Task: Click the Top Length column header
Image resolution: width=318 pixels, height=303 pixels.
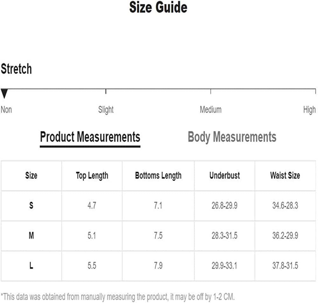Action: click(92, 175)
